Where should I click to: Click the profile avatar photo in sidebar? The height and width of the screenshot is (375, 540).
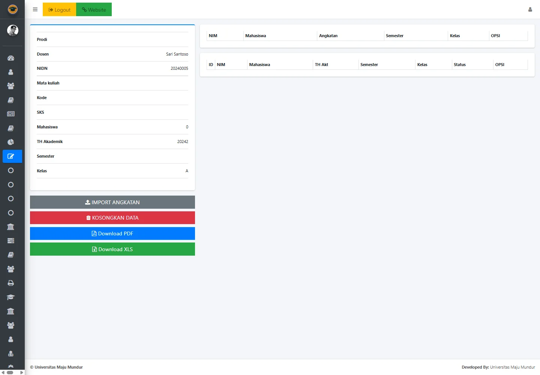pos(12,30)
